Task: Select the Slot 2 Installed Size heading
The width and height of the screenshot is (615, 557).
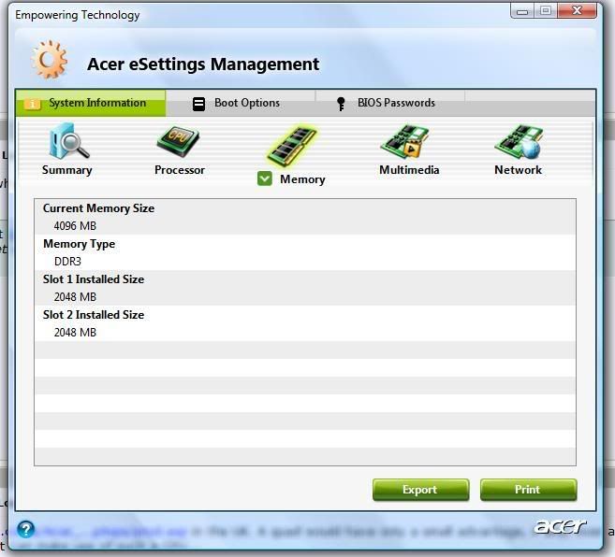Action: click(94, 315)
